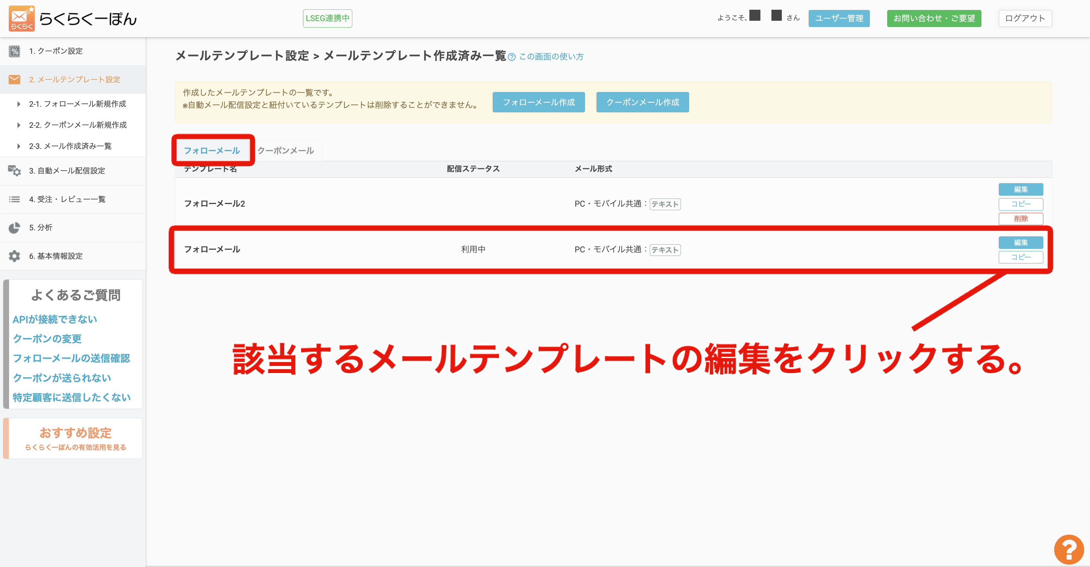
Task: Click the 配信ステータス column header
Action: pos(473,169)
